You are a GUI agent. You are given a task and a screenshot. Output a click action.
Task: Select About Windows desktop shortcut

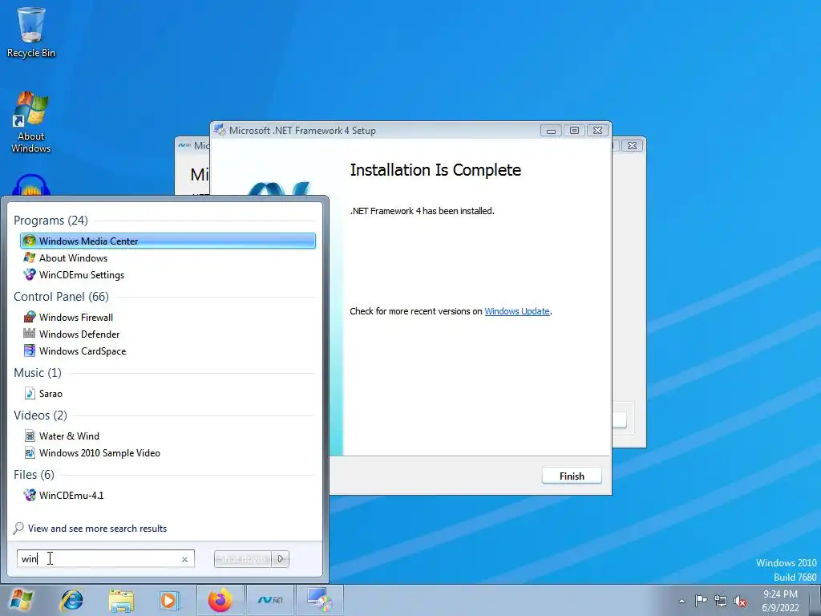[31, 123]
